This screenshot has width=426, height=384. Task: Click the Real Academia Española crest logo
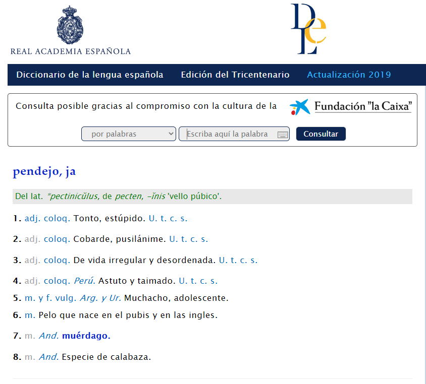[70, 25]
